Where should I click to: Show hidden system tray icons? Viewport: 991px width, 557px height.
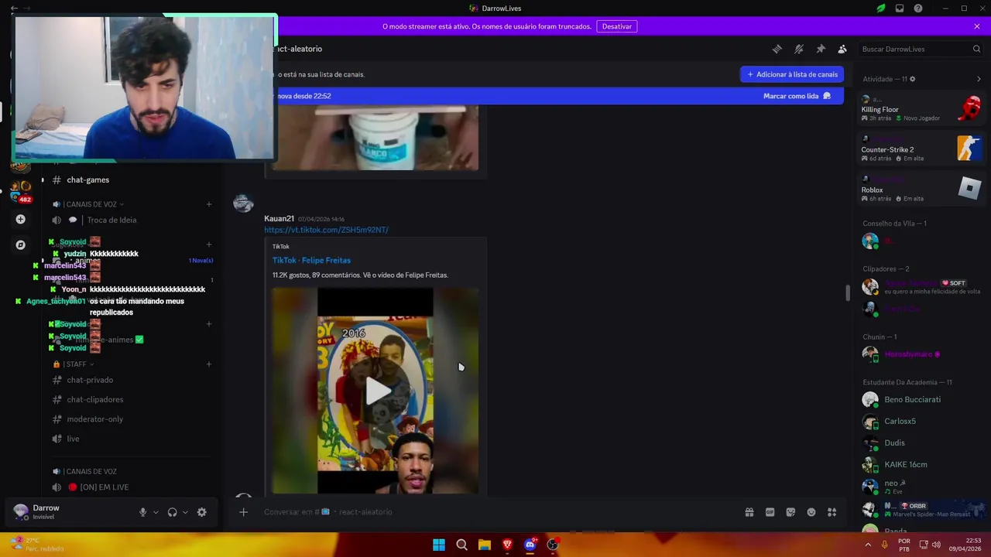[x=867, y=545]
